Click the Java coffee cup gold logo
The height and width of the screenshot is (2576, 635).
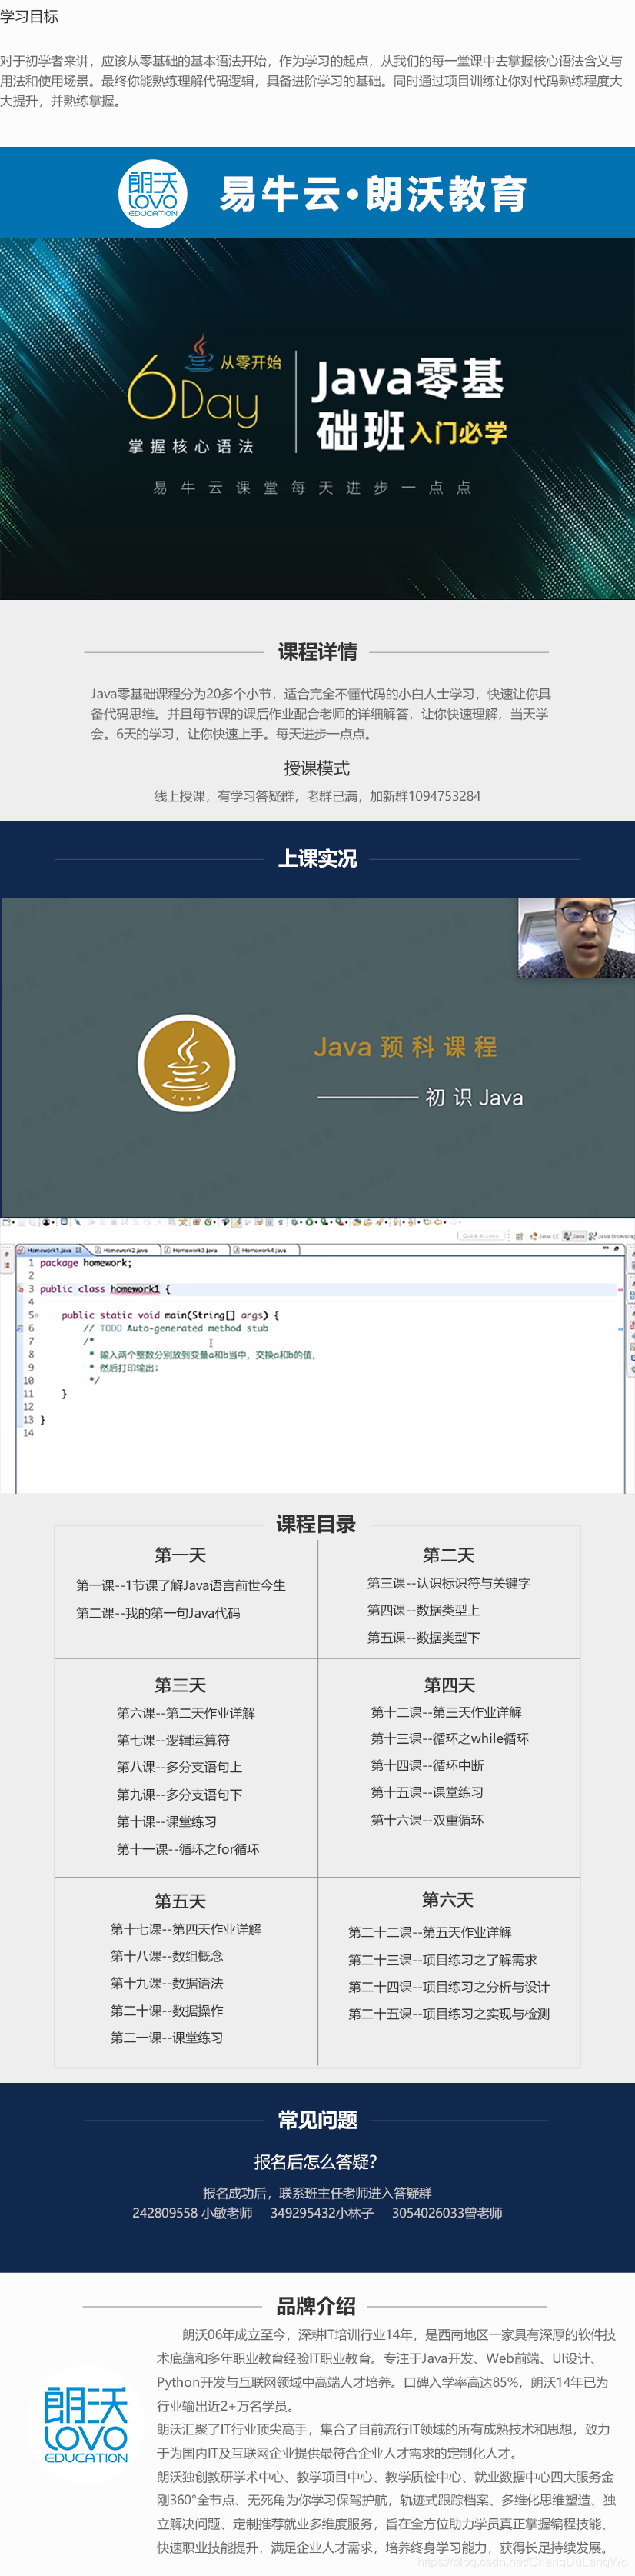click(187, 1064)
